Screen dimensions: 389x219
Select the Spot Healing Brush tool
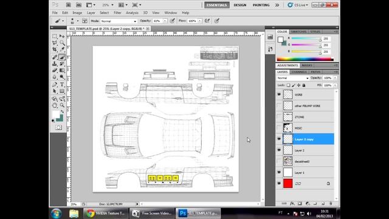pyautogui.click(x=55, y=57)
